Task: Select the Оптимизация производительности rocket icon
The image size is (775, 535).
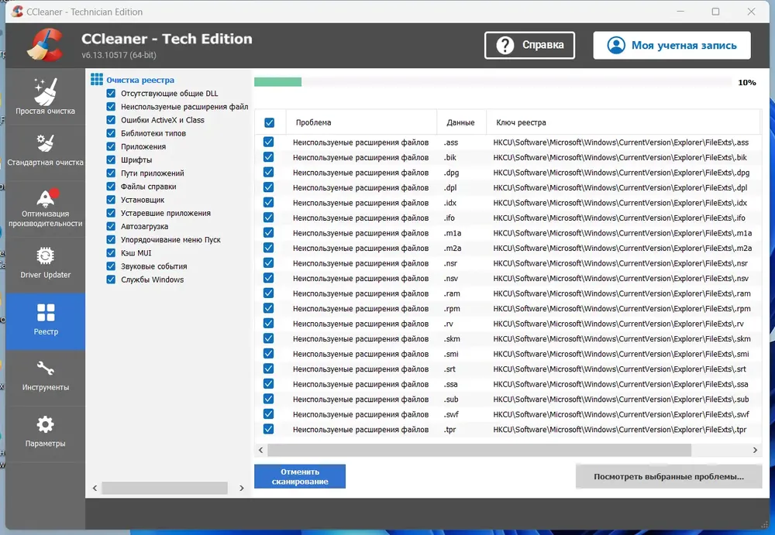Action: [x=47, y=197]
